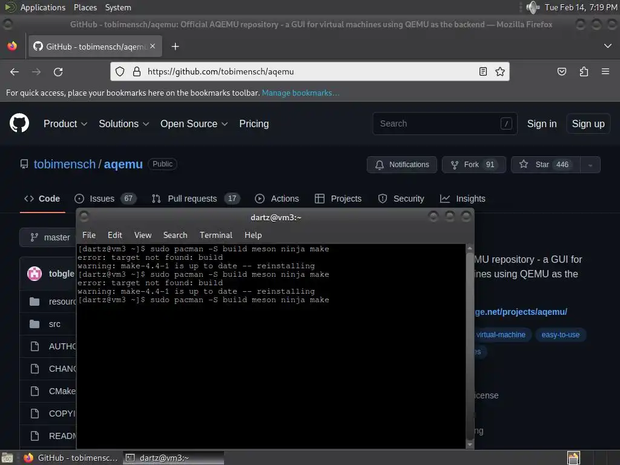620x465 pixels.
Task: Open the terminal View menu
Action: [143, 236]
